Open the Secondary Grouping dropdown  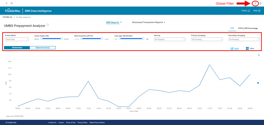[244, 39]
